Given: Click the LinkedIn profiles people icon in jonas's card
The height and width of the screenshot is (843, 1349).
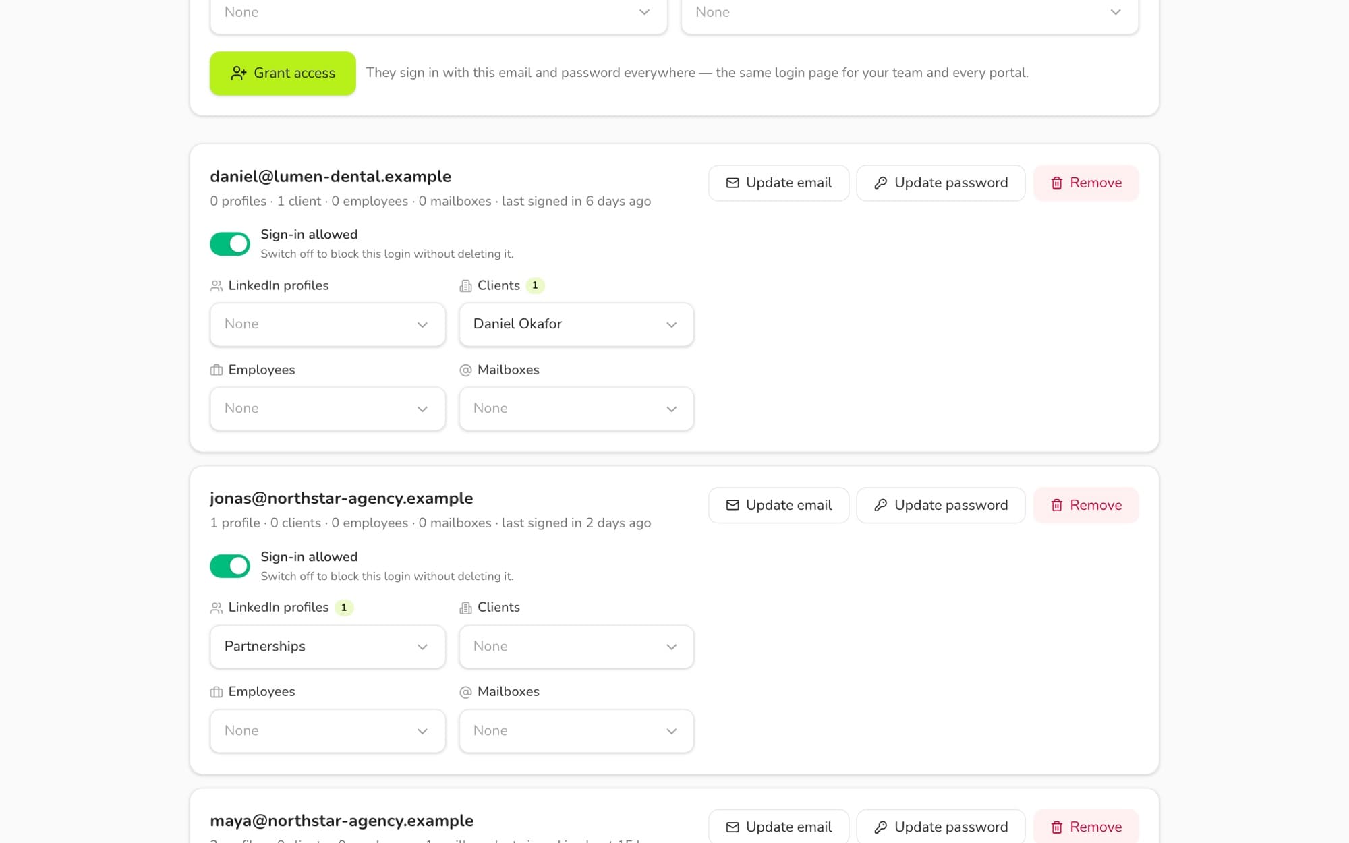Looking at the screenshot, I should pyautogui.click(x=217, y=608).
